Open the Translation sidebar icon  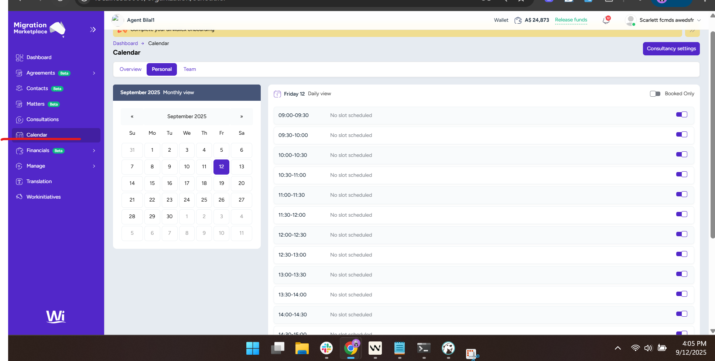(20, 182)
